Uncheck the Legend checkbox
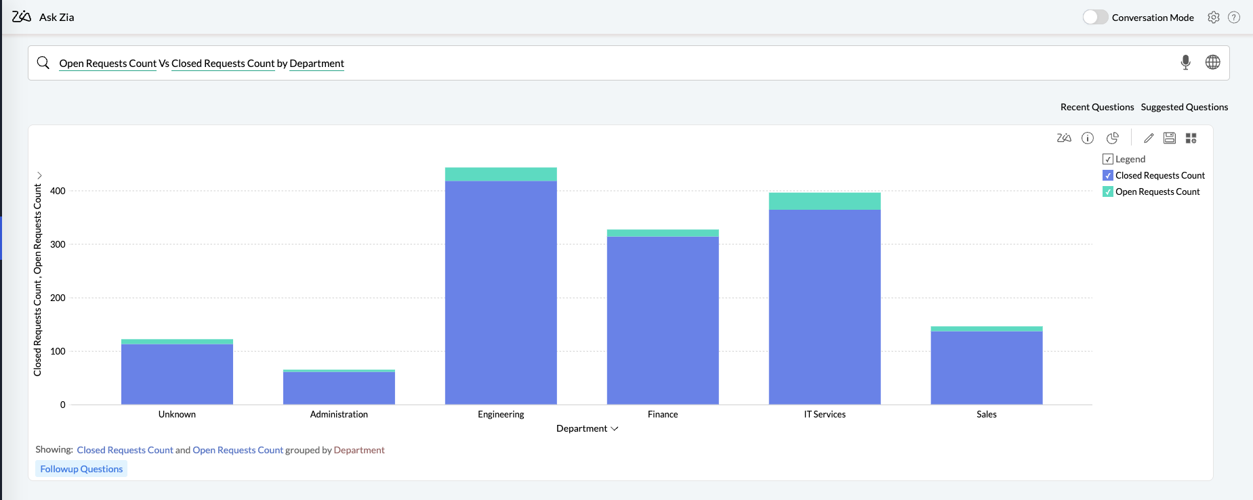The height and width of the screenshot is (500, 1253). tap(1108, 159)
